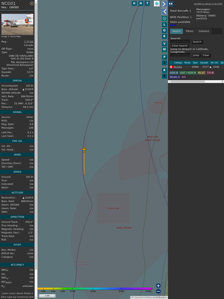Collapse sidebar with the left chevron
Image resolution: width=224 pixels, height=299 pixels.
coord(164,12)
